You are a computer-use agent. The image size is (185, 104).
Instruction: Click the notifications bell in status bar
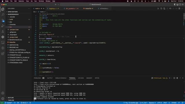coord(182,103)
